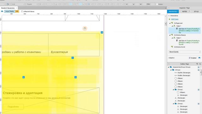The height and width of the screenshot is (114, 202).
Task: Click the lightning icon of highlighted Set Size action
Action: click(177, 29)
